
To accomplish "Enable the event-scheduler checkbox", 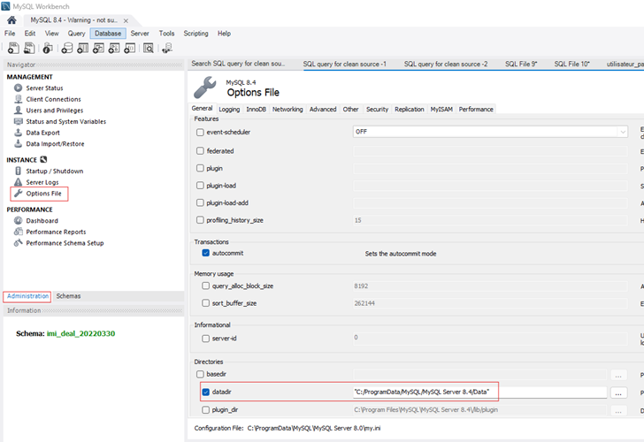I will click(x=200, y=132).
